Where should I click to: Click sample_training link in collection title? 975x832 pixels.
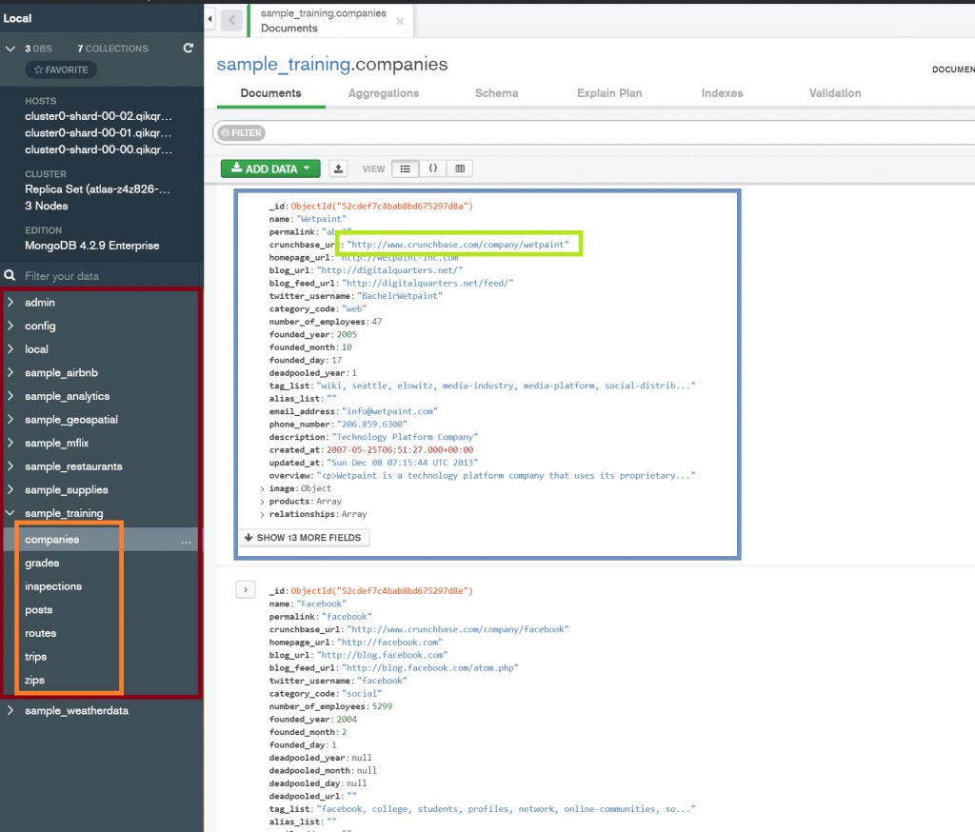pos(284,64)
